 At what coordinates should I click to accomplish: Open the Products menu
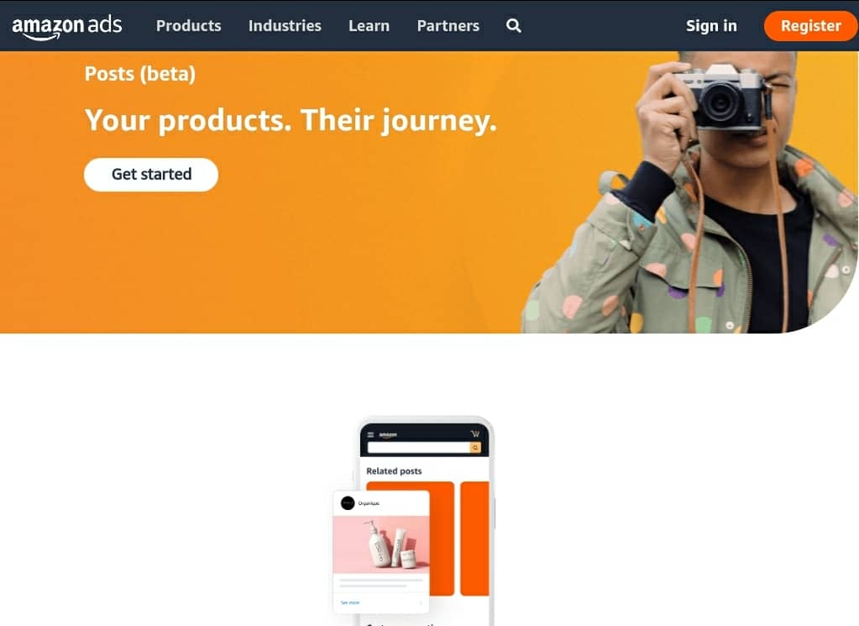point(188,26)
